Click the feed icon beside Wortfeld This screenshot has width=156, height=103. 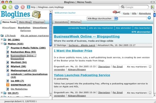pyautogui.click(x=8, y=62)
